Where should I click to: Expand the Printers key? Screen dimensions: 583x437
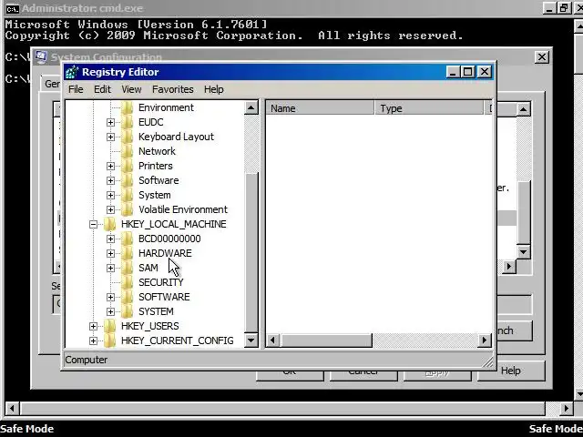click(110, 166)
